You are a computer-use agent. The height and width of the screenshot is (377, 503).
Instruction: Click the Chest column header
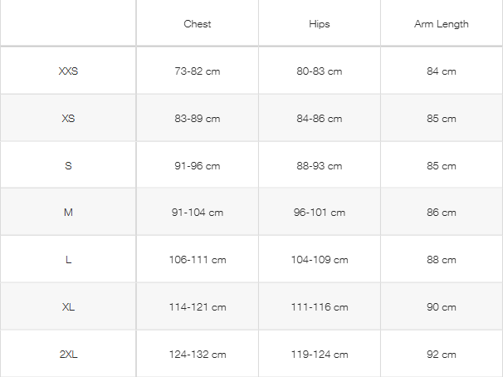click(198, 24)
